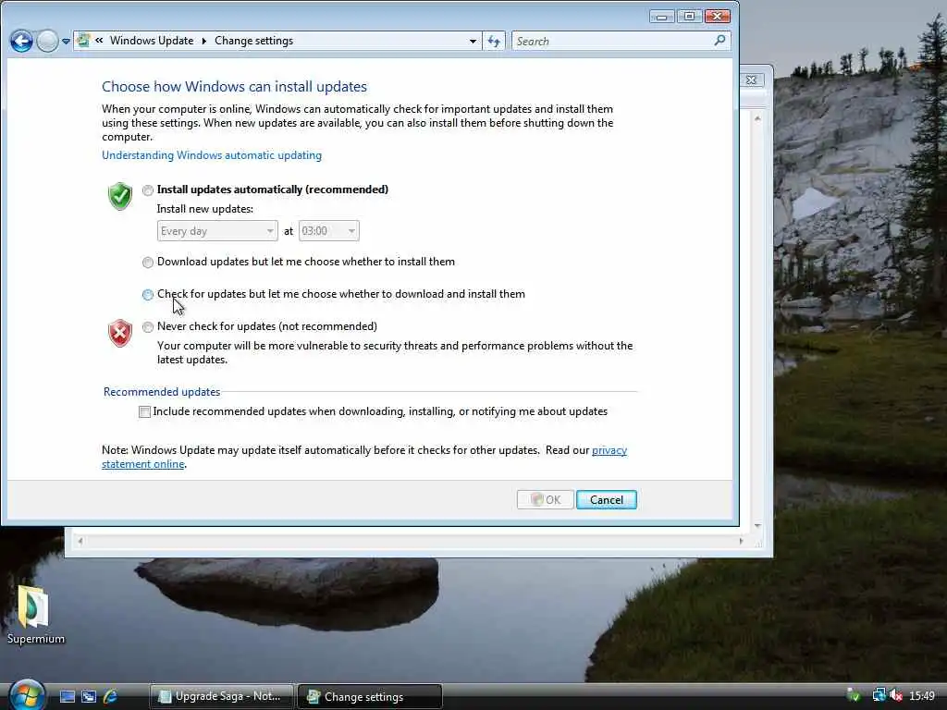Click the double-chevron in the address bar

pos(99,41)
